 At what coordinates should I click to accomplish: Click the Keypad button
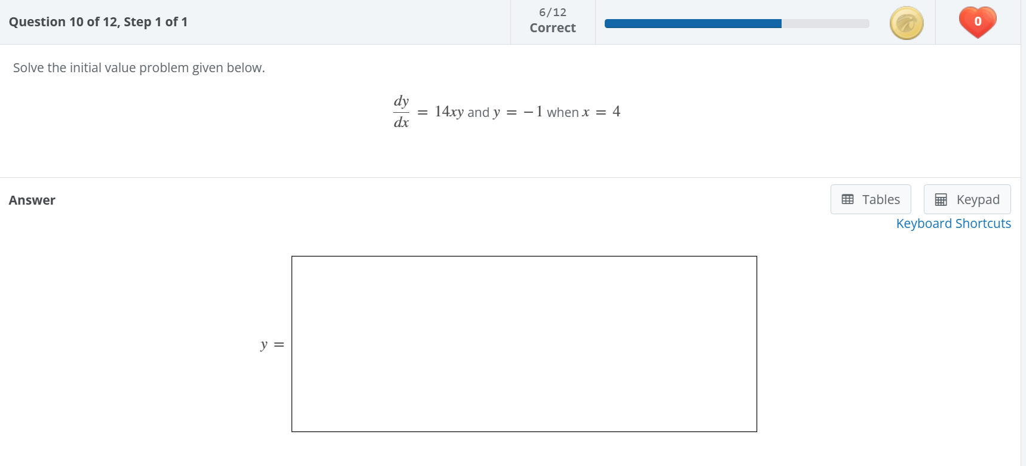click(967, 199)
